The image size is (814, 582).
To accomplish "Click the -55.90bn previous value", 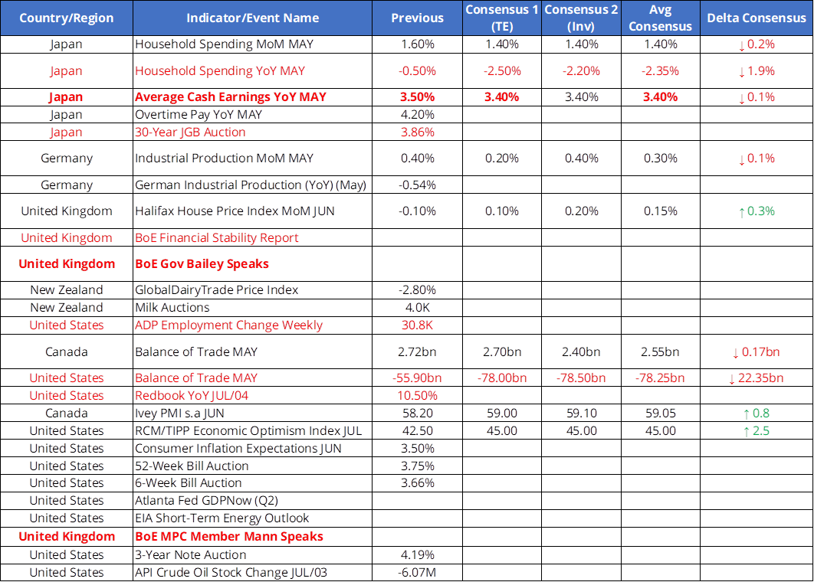I will click(418, 378).
